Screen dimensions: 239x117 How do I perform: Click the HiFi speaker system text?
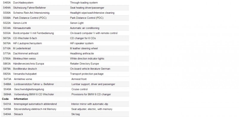pos(82,43)
